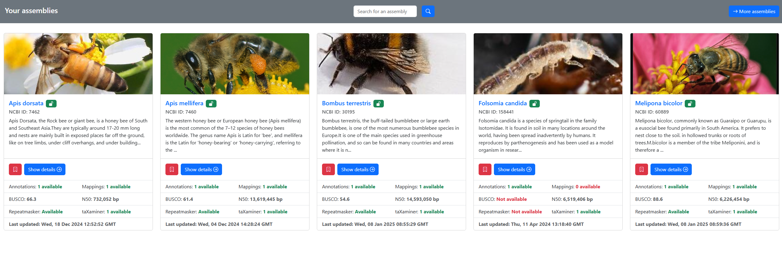The width and height of the screenshot is (782, 264).
Task: Open the Apis mellifera title link
Action: (184, 103)
